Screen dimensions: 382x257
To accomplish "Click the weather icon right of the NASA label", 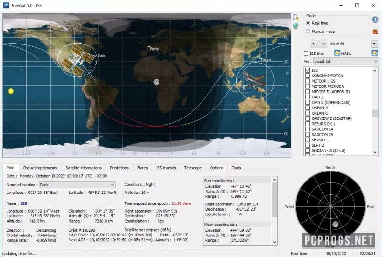I will pyautogui.click(x=375, y=53).
